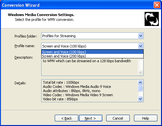Click the 'Video bit rate : 85kbps' line
Image resolution: width=162 pixels, height=126 pixels.
(60, 99)
